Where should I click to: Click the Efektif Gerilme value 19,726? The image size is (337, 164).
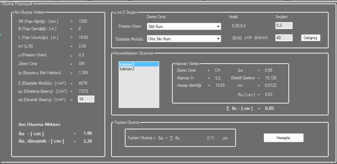pyautogui.click(x=271, y=78)
